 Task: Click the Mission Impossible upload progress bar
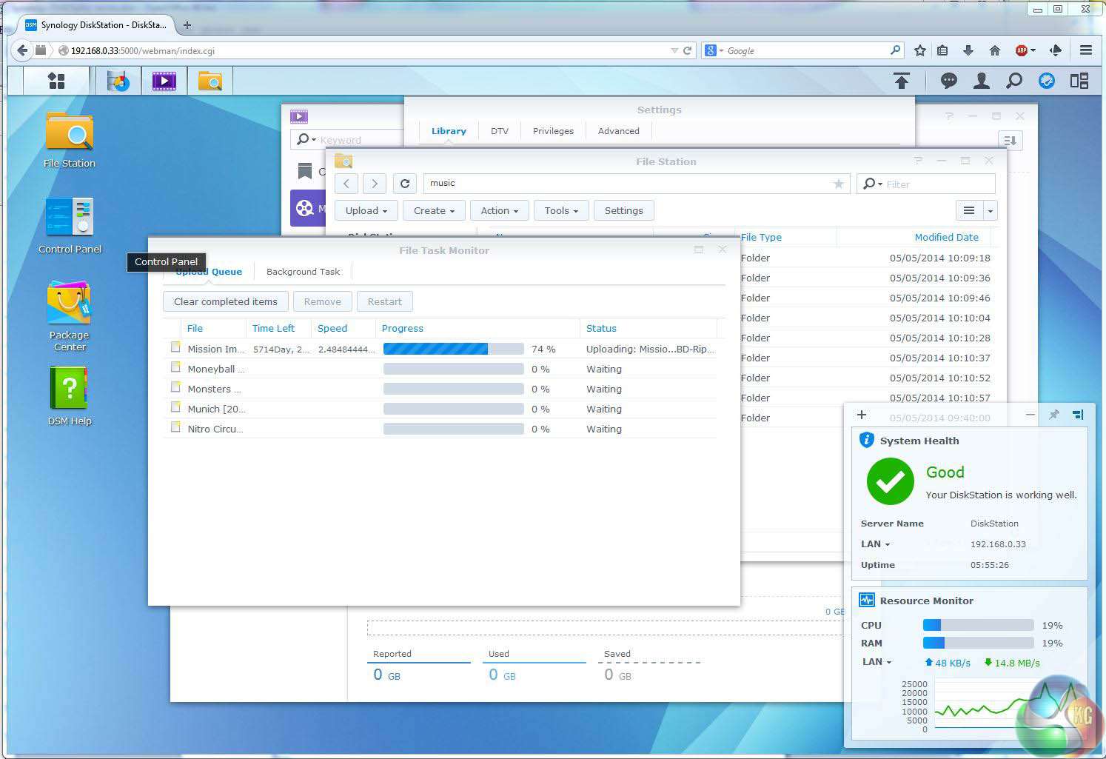tap(453, 349)
